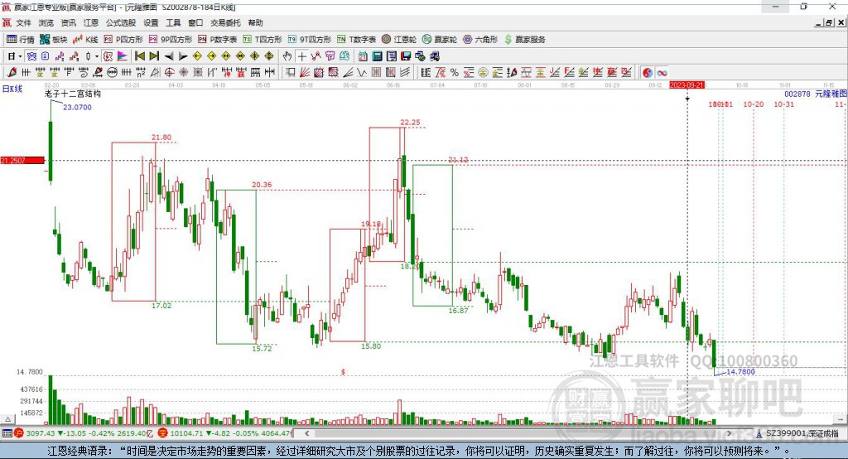Viewport: 848px width, 459px height.
Task: Click the first yellow diamond arrow icon
Action: click(197, 56)
